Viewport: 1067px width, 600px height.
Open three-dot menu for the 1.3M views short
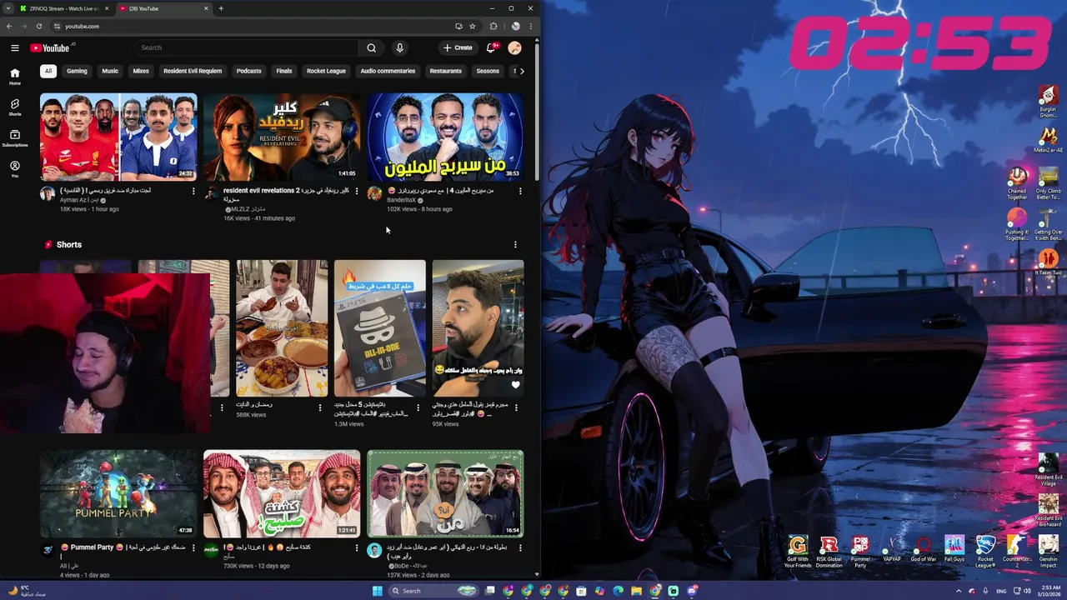click(x=418, y=407)
